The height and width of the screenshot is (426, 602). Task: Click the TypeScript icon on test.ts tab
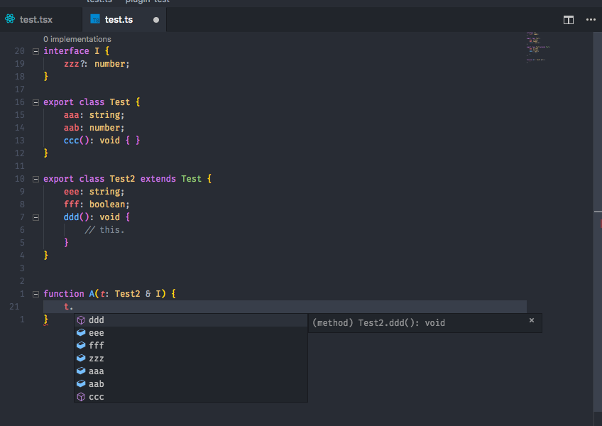[95, 19]
